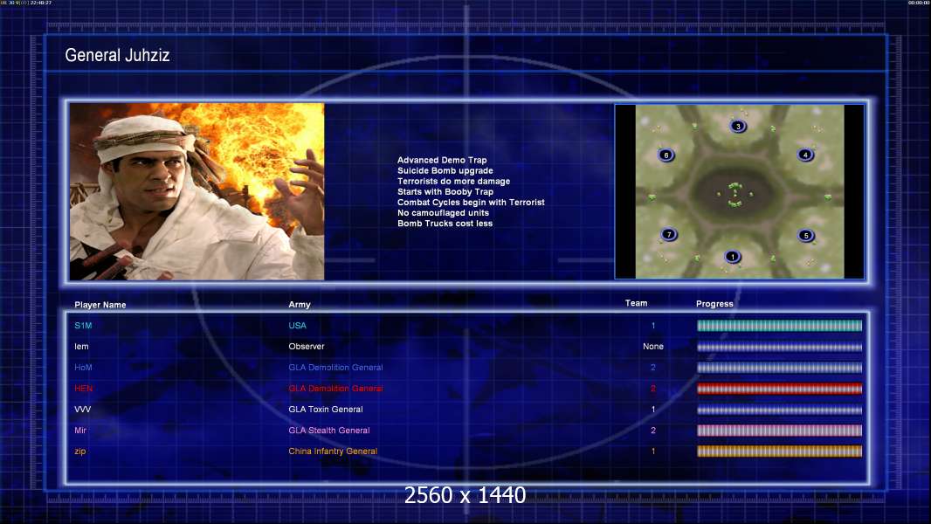Click the No camouflaged units text
The width and height of the screenshot is (931, 524).
443,212
